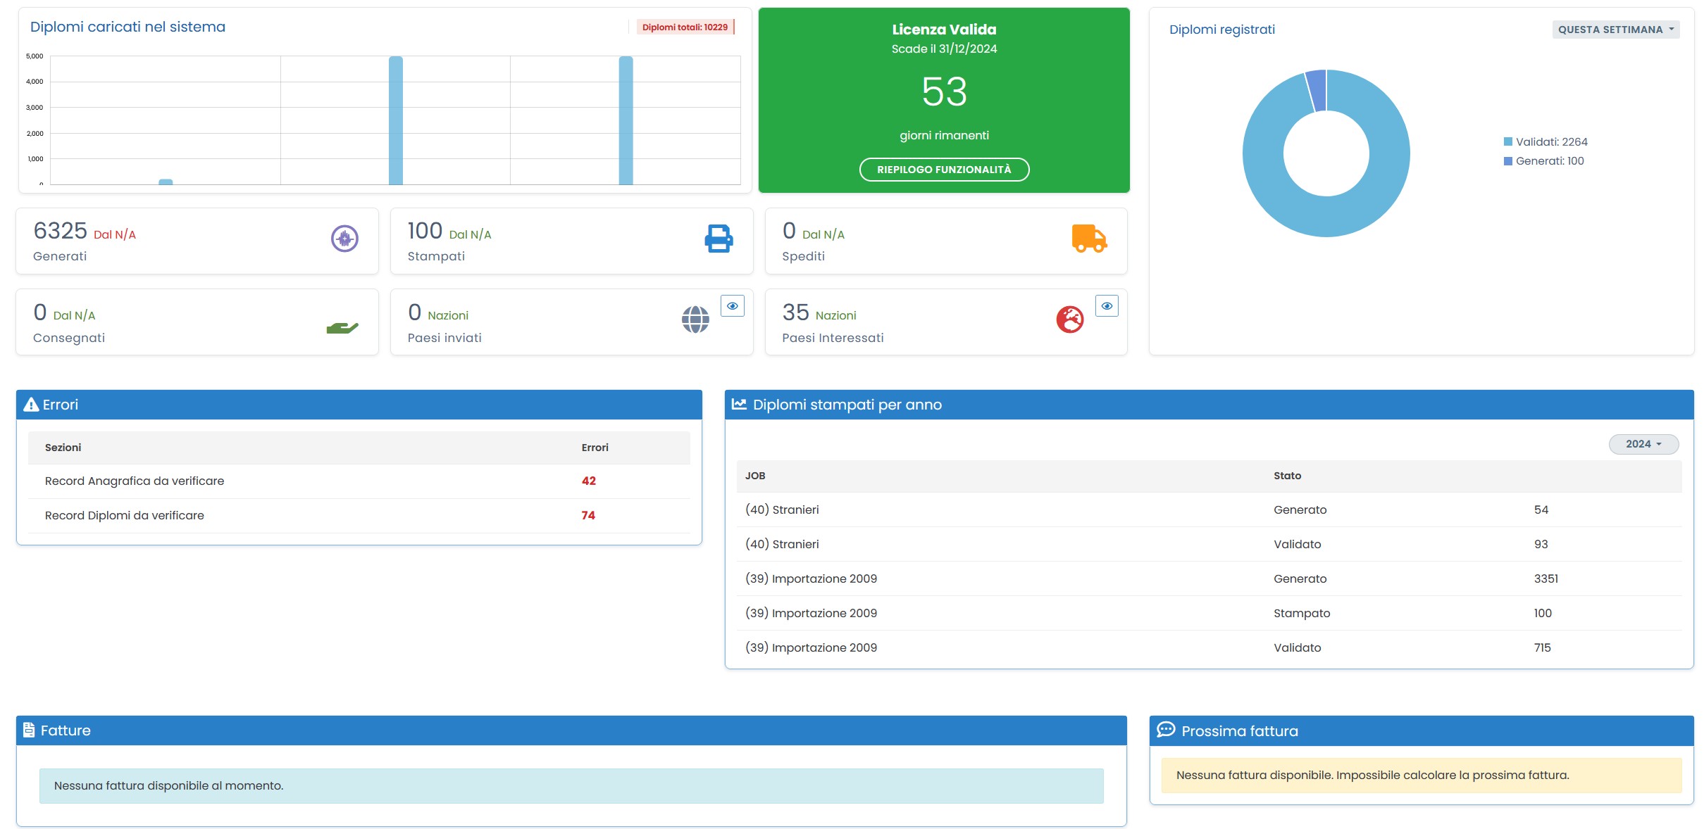Open the Questa Settimana period dropdown
Screen dimensions: 1704x829
coord(1615,30)
